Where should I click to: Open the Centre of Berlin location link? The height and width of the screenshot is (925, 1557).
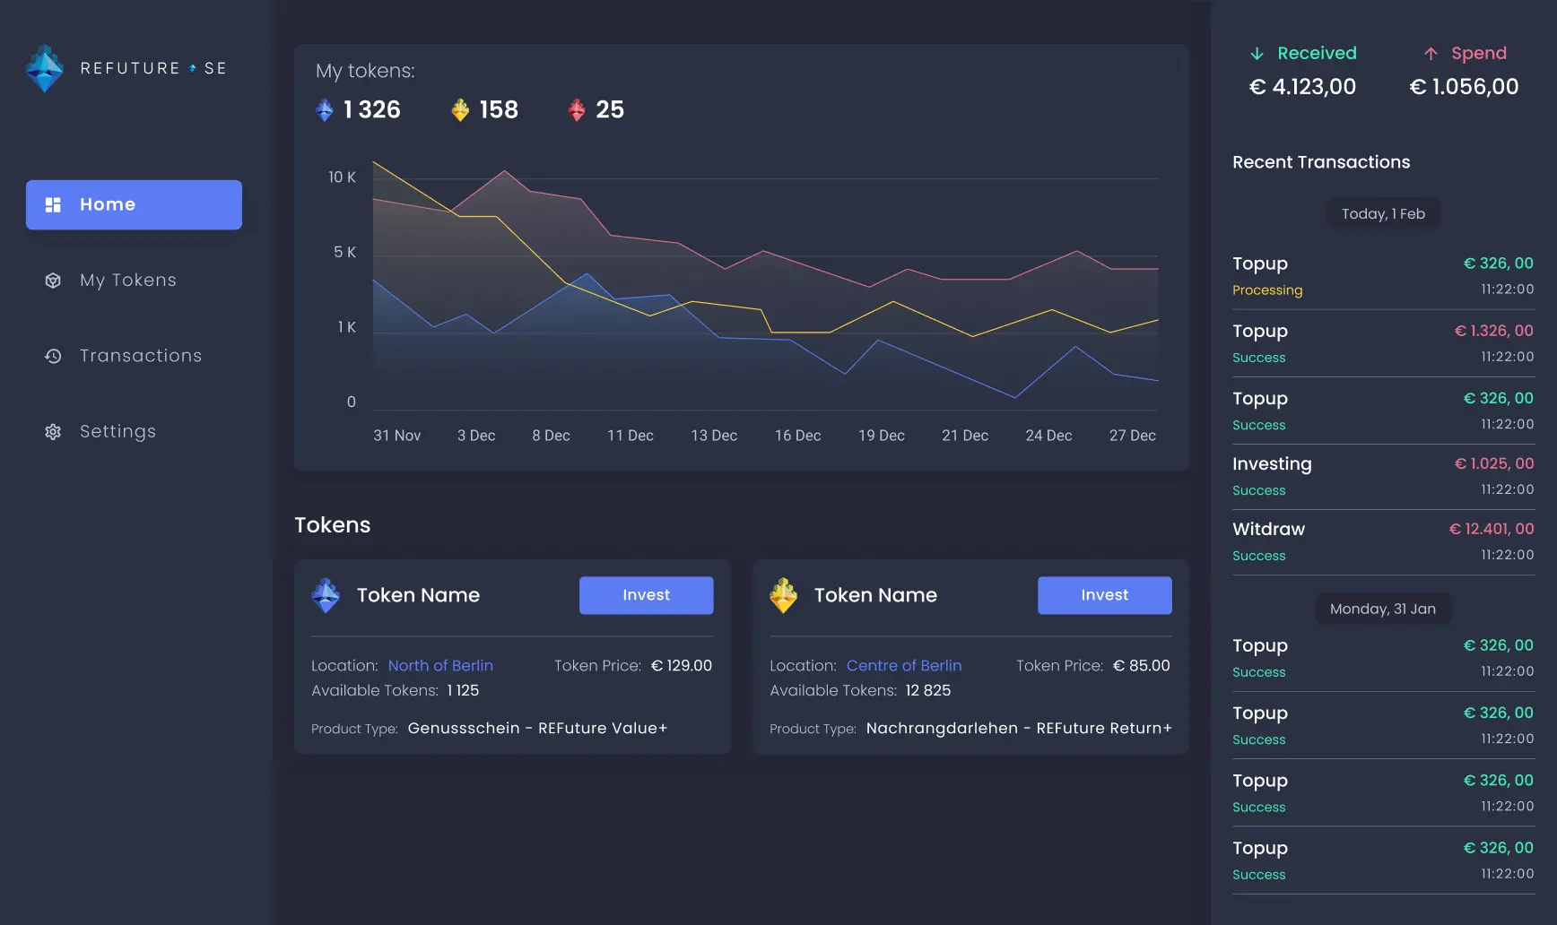[903, 666]
